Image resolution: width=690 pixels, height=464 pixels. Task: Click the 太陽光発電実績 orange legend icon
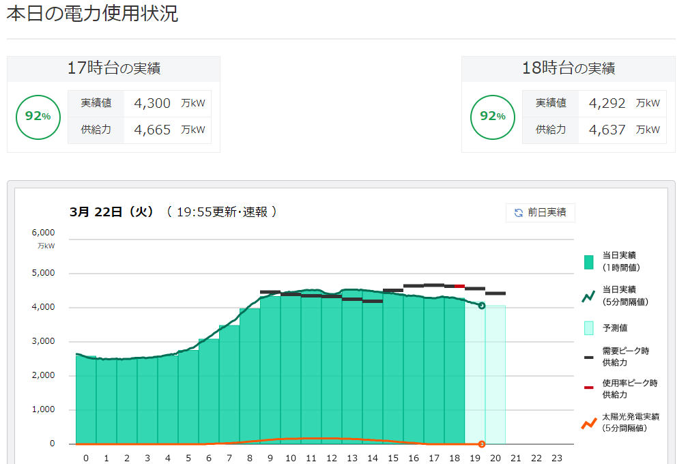[589, 424]
